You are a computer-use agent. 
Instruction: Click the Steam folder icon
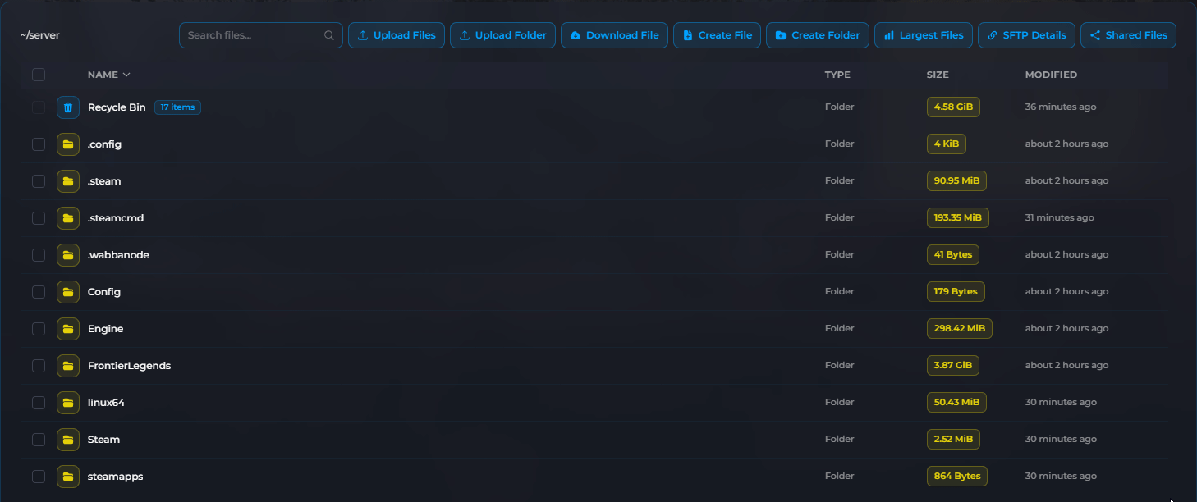click(68, 440)
